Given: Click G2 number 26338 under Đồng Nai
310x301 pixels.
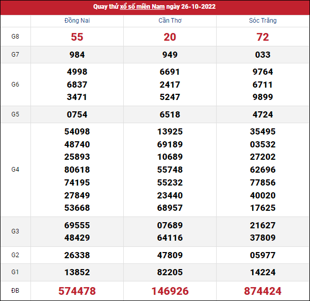Looking at the screenshot, I should pyautogui.click(x=77, y=255).
